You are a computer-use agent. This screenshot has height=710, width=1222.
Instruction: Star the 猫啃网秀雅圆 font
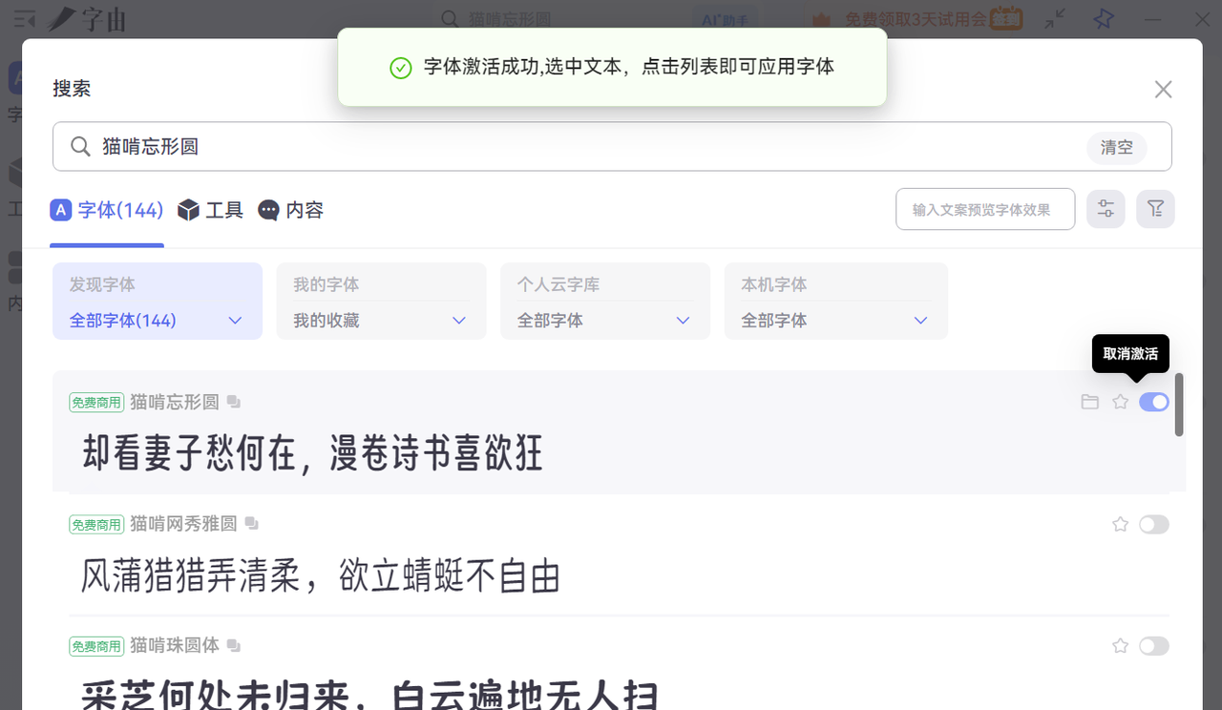click(1121, 524)
